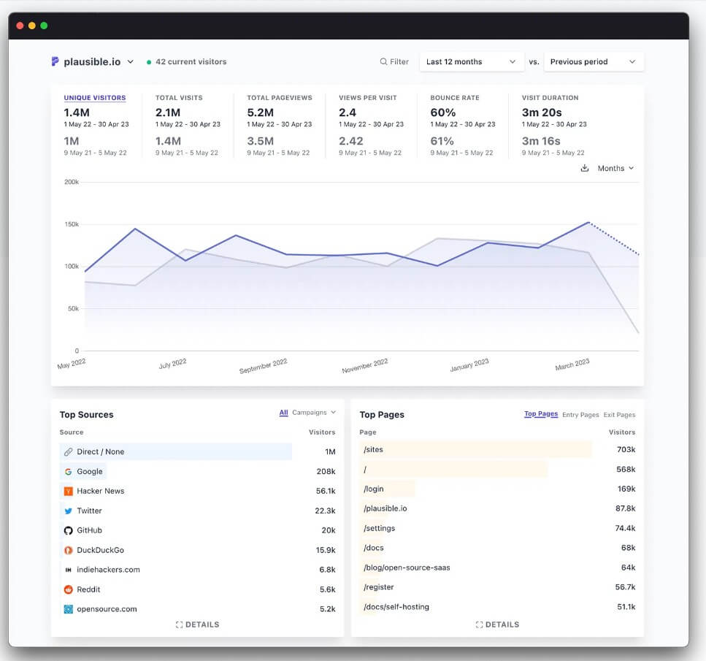Download chart data with the export icon

point(584,168)
